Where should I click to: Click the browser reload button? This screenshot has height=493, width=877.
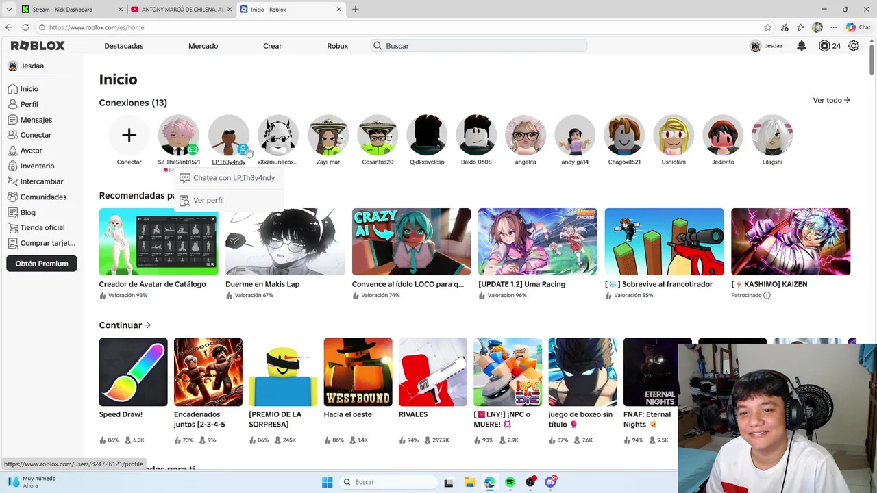click(x=25, y=27)
